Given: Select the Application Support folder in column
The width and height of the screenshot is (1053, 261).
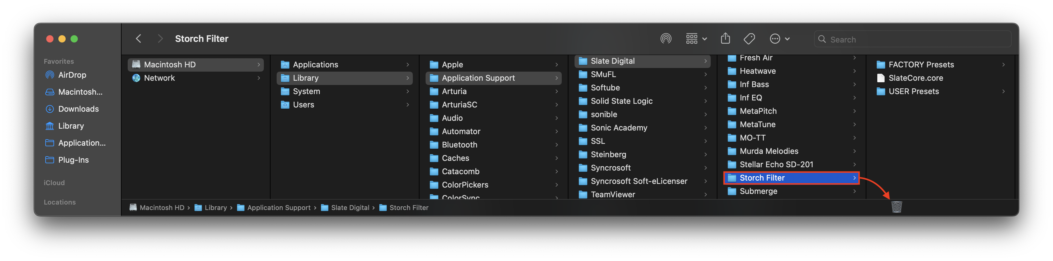Looking at the screenshot, I should pos(494,78).
